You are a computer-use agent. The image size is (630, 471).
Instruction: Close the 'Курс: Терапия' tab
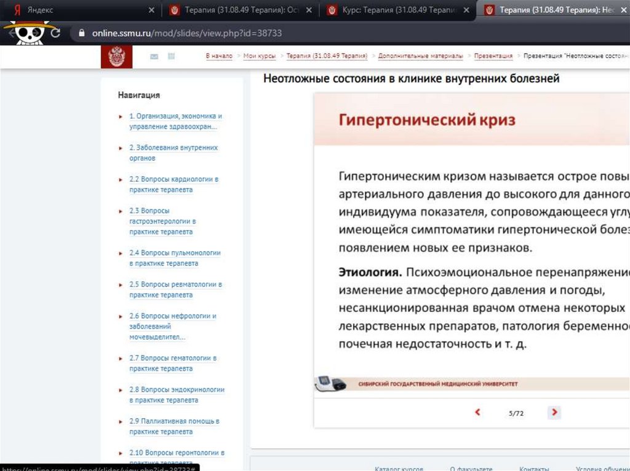click(x=466, y=10)
